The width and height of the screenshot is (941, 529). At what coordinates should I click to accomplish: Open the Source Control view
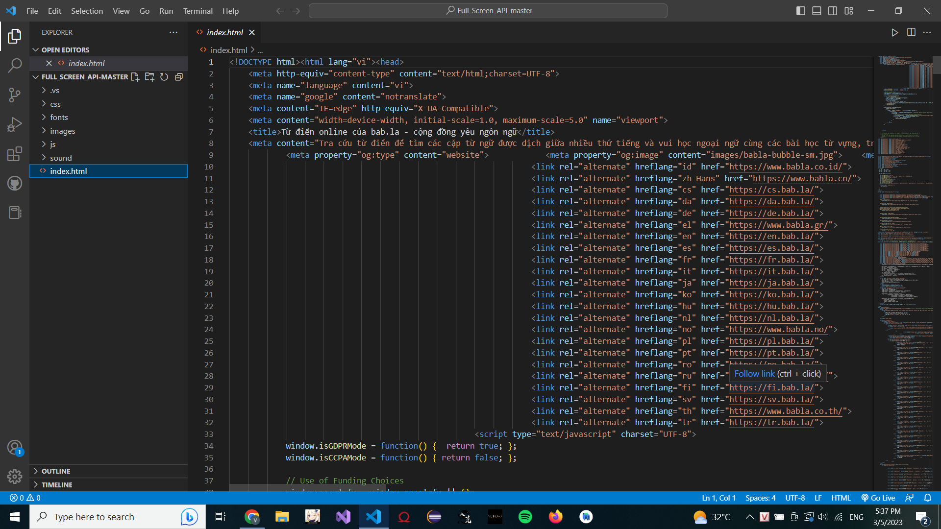pos(15,95)
